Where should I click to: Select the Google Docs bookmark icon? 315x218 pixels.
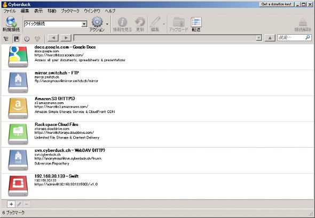[x=18, y=56]
